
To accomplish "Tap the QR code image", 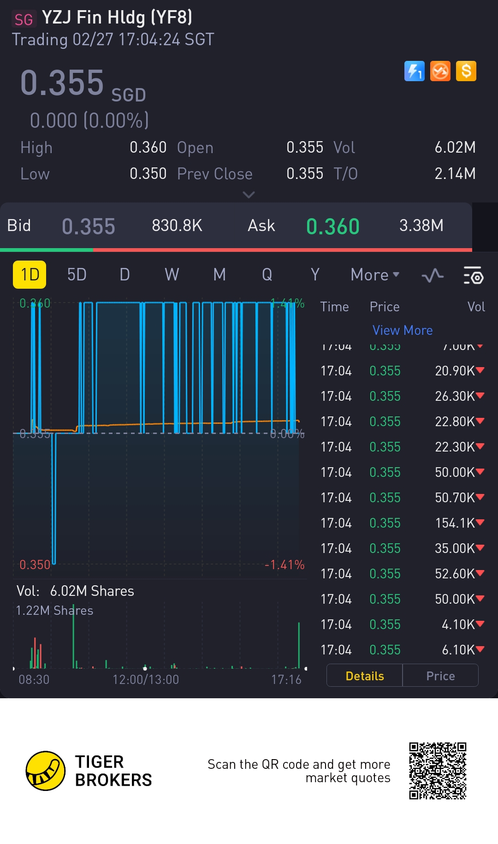I will (437, 771).
